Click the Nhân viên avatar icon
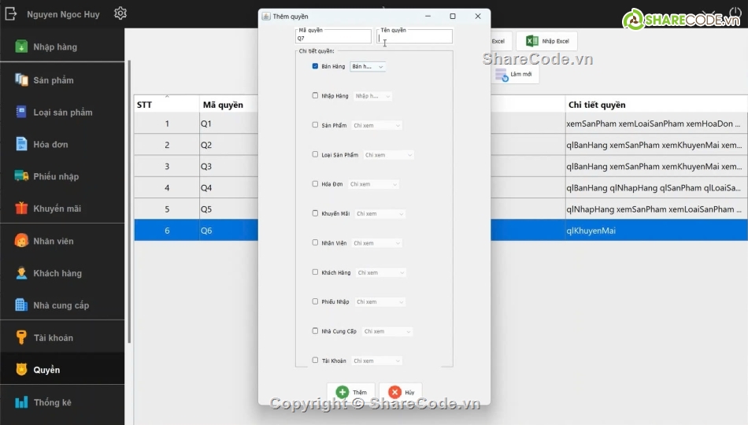Viewport: 748px width, 425px height. 21,240
